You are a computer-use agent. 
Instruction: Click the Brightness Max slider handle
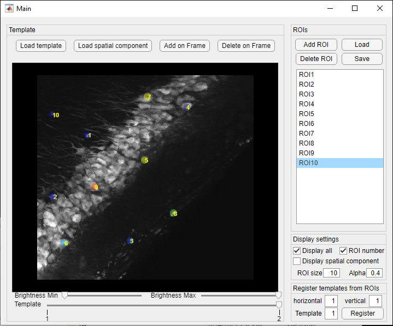(x=278, y=295)
